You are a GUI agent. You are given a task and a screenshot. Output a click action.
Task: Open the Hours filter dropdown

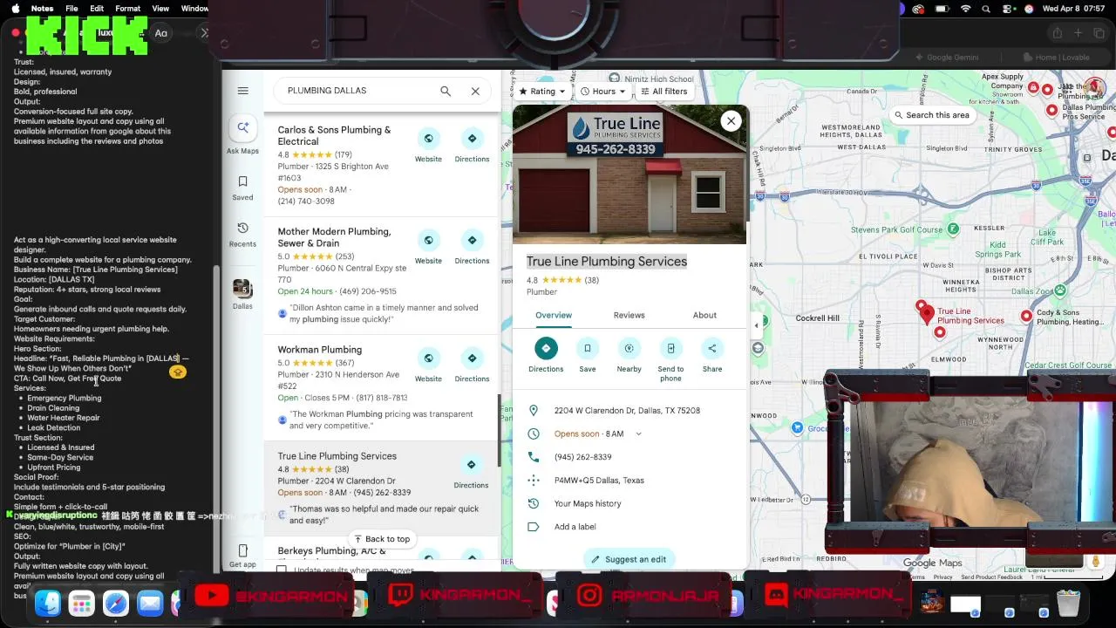(603, 92)
